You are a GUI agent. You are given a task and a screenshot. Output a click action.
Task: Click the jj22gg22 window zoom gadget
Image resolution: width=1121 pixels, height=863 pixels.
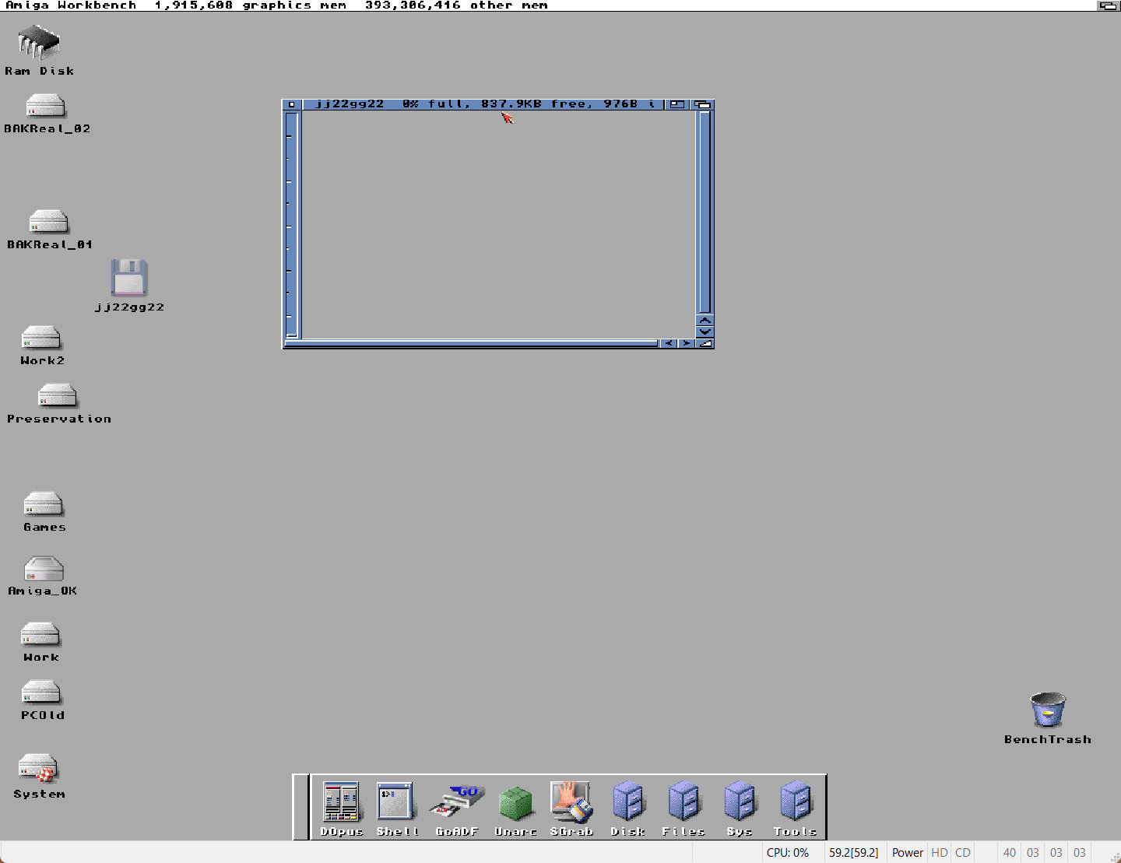(x=677, y=104)
